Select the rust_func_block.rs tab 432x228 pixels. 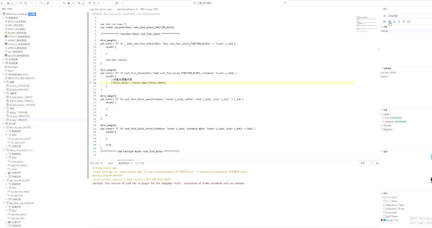coord(126,9)
